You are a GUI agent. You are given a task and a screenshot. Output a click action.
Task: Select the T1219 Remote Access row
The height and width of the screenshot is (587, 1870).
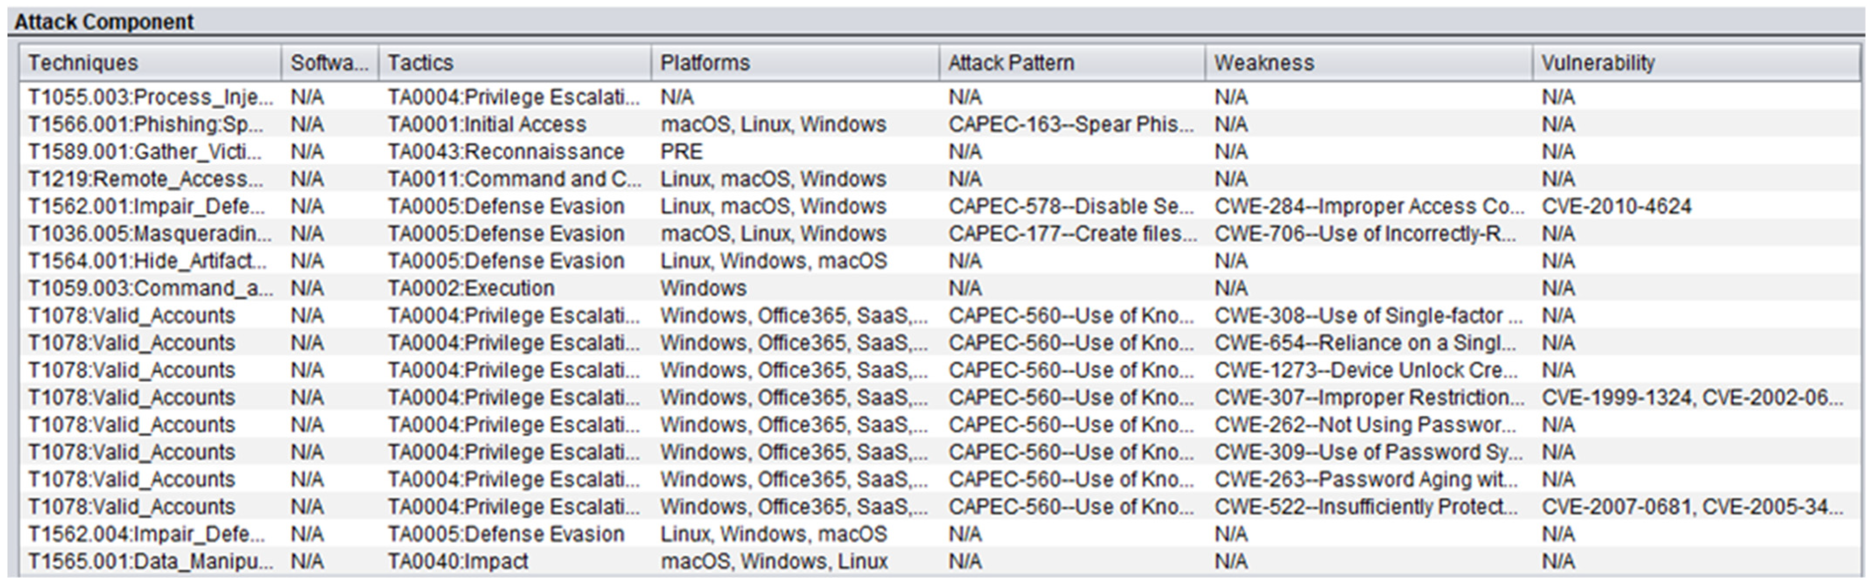[x=145, y=179]
